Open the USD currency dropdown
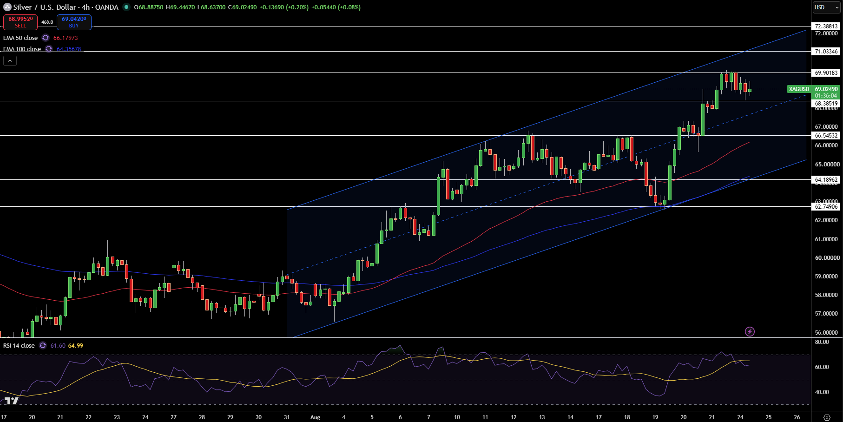The image size is (843, 422). [x=826, y=7]
